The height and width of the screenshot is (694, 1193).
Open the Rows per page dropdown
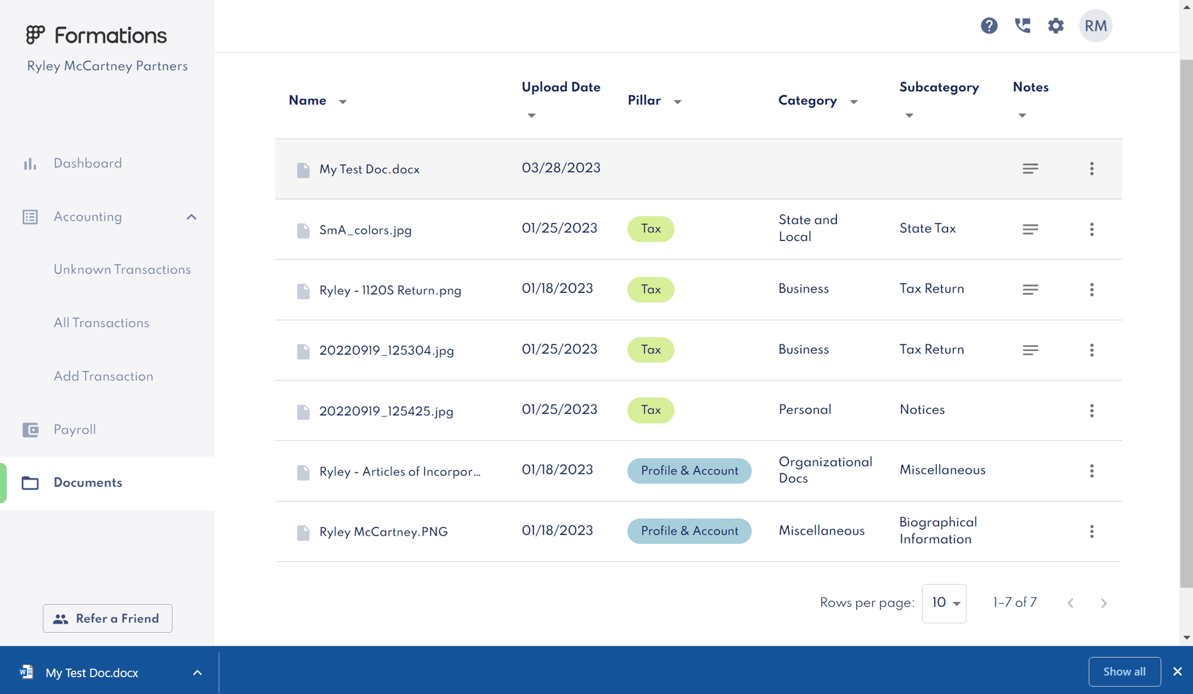(944, 603)
